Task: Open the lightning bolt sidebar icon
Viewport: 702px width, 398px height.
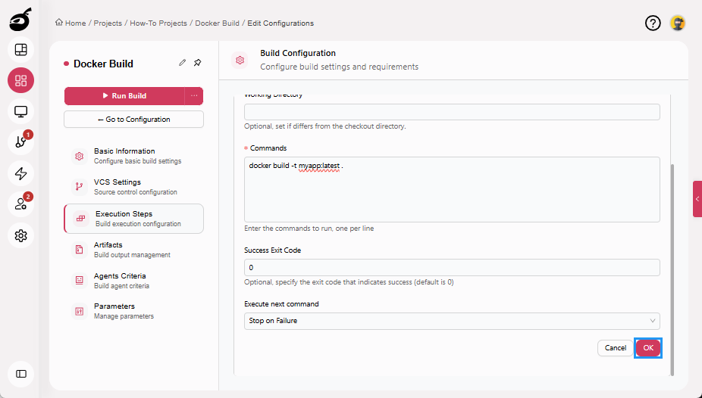Action: click(20, 173)
